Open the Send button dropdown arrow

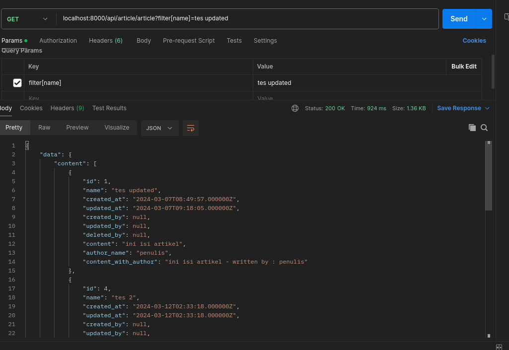484,19
